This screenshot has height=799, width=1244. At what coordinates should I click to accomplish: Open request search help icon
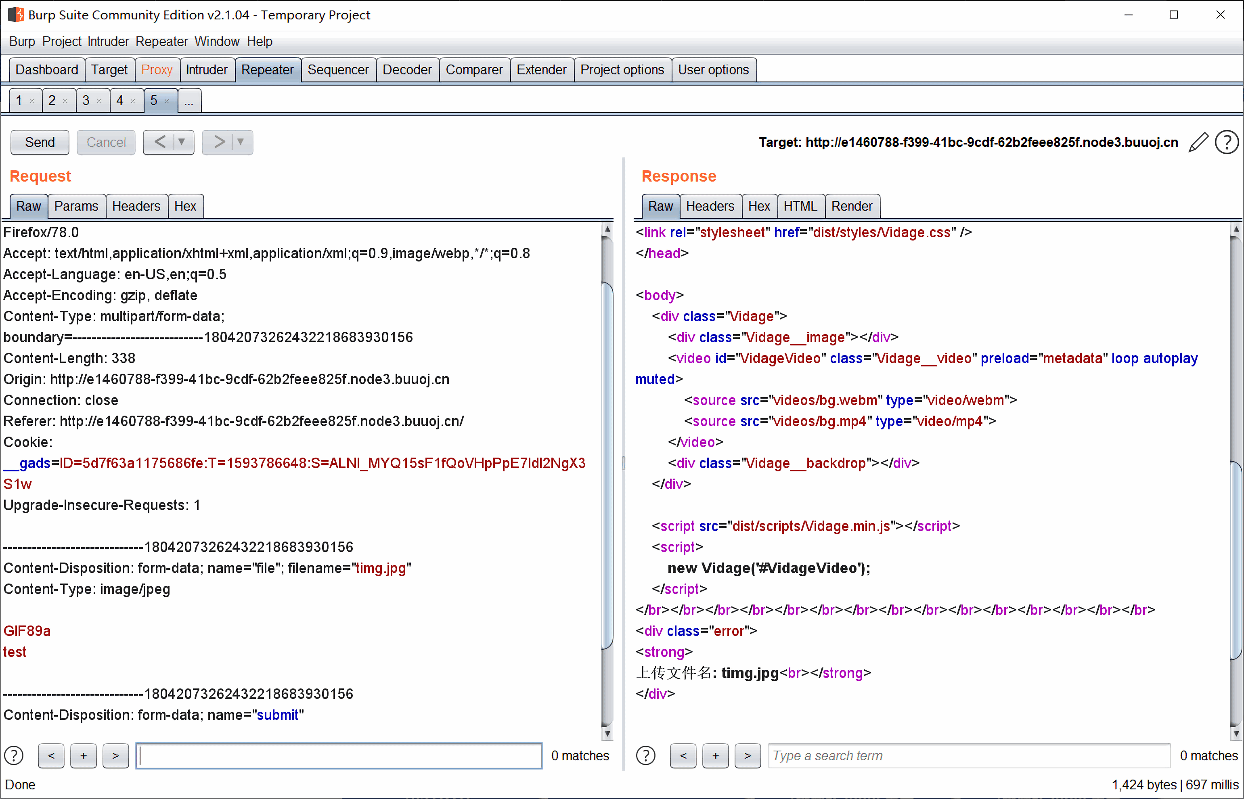click(x=14, y=755)
